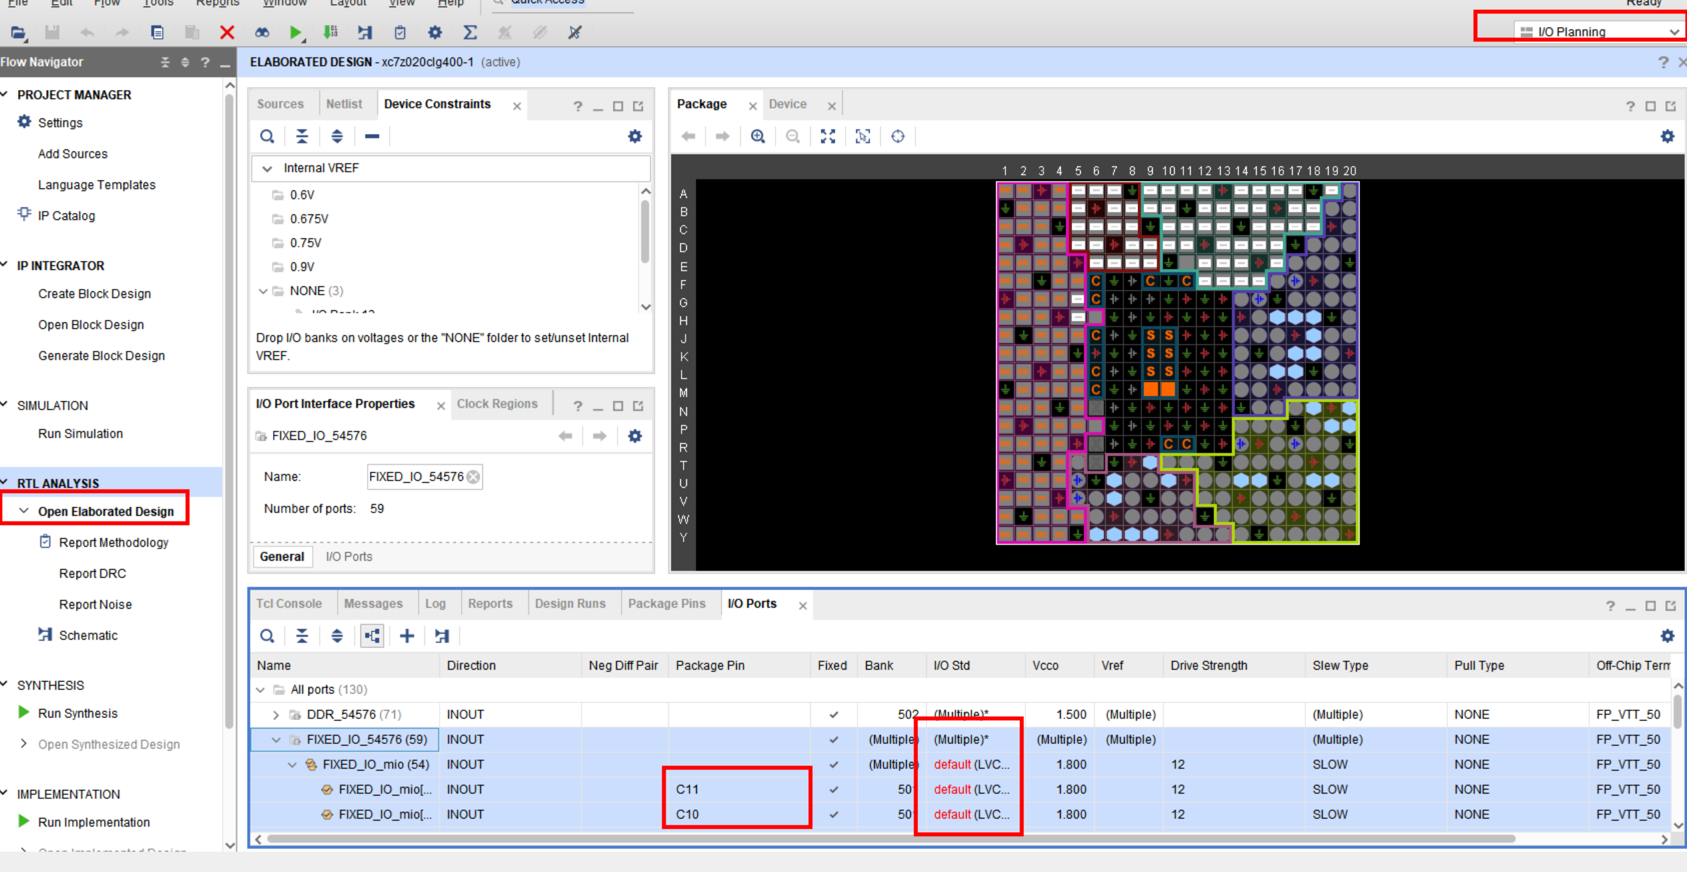Create a new I/O port with plus icon
The width and height of the screenshot is (1687, 872).
[x=407, y=636]
